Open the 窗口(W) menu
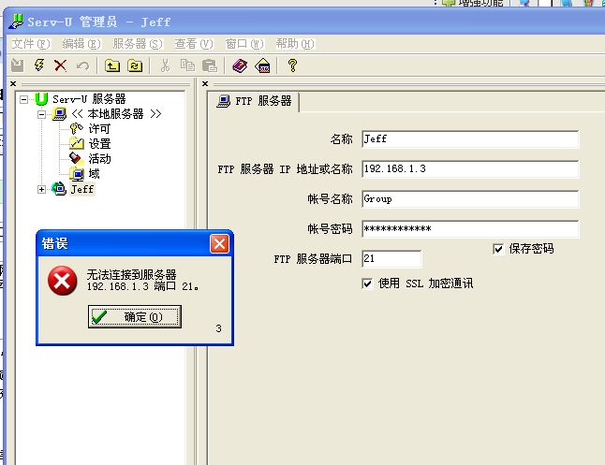The width and height of the screenshot is (605, 465). point(244,44)
